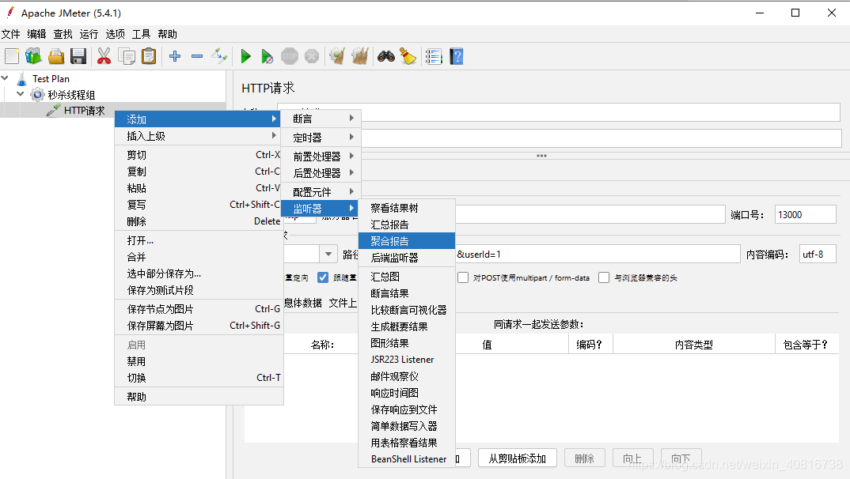Select 后端监听器 entry
This screenshot has height=479, width=850.
coord(407,258)
